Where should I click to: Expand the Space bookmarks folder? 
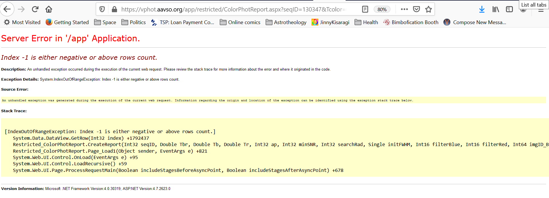(105, 22)
